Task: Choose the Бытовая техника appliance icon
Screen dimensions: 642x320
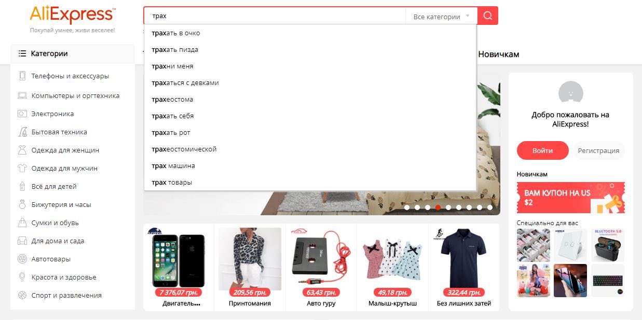Action: 22,132
